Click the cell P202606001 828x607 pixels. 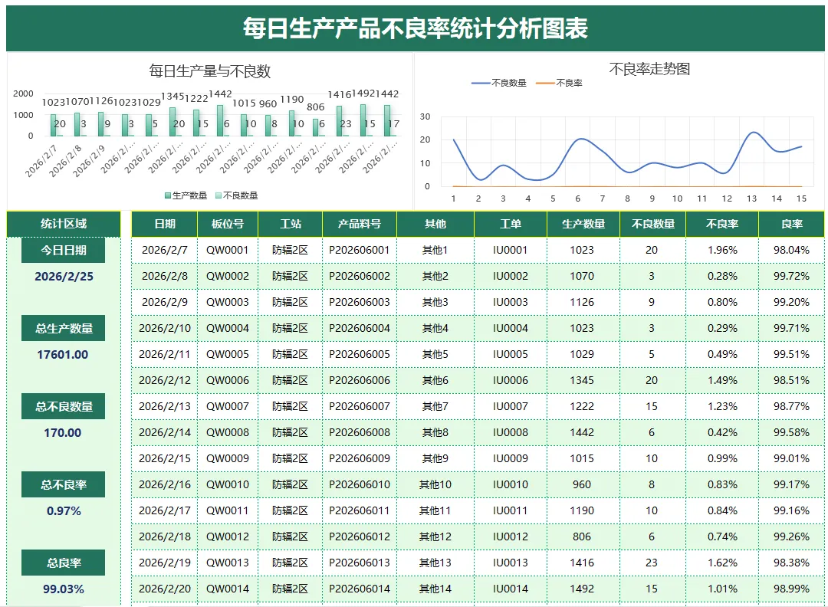point(360,250)
